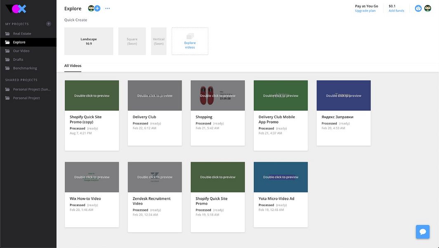Select the Yota Micro-Video Ad thumbnail
The image size is (439, 248).
tap(281, 177)
